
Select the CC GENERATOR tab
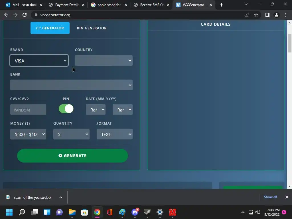click(x=50, y=28)
